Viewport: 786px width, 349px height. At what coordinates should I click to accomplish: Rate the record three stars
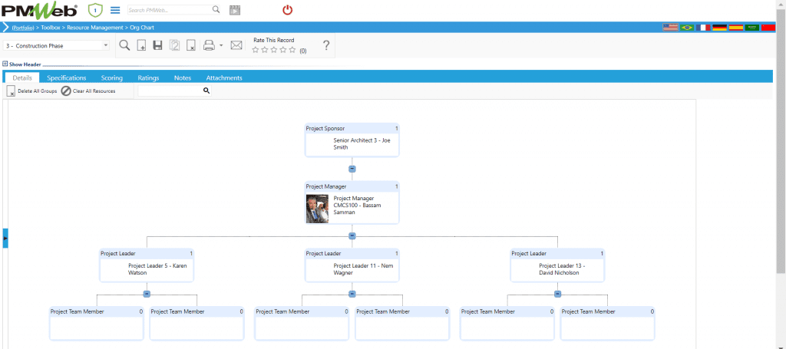point(274,50)
